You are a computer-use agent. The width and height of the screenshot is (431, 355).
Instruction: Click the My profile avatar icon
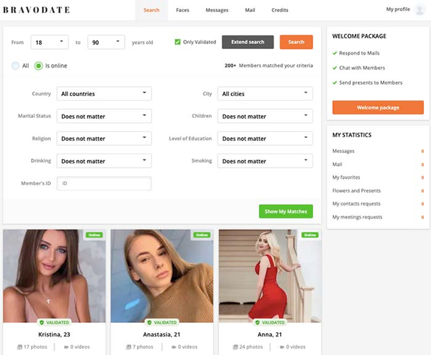point(419,10)
